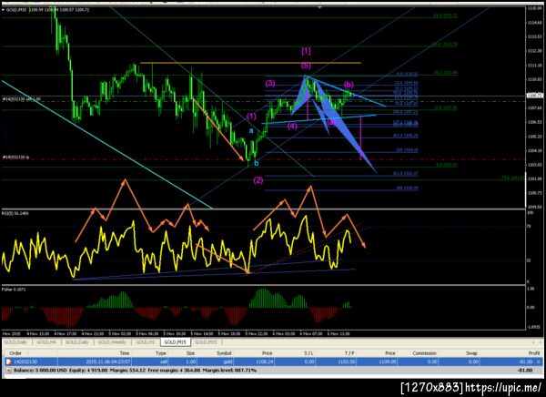Click the magenta (b) wave label on chart
546x397 pixels.
coord(349,85)
